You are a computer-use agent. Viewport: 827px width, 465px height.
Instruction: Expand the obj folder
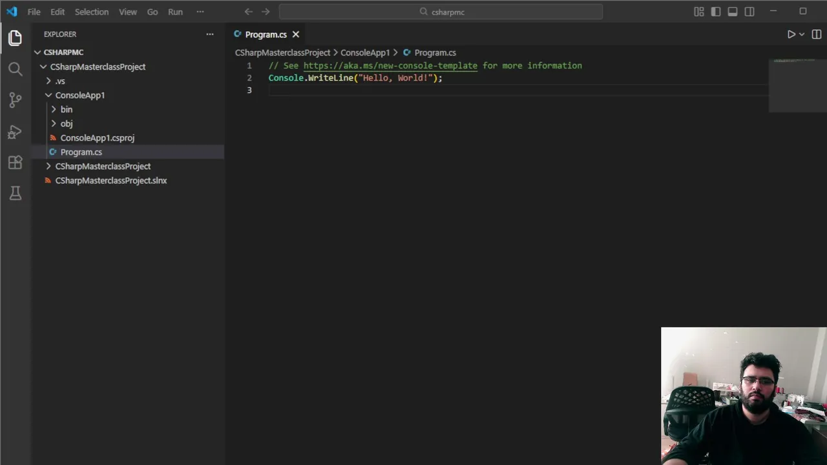[54, 123]
